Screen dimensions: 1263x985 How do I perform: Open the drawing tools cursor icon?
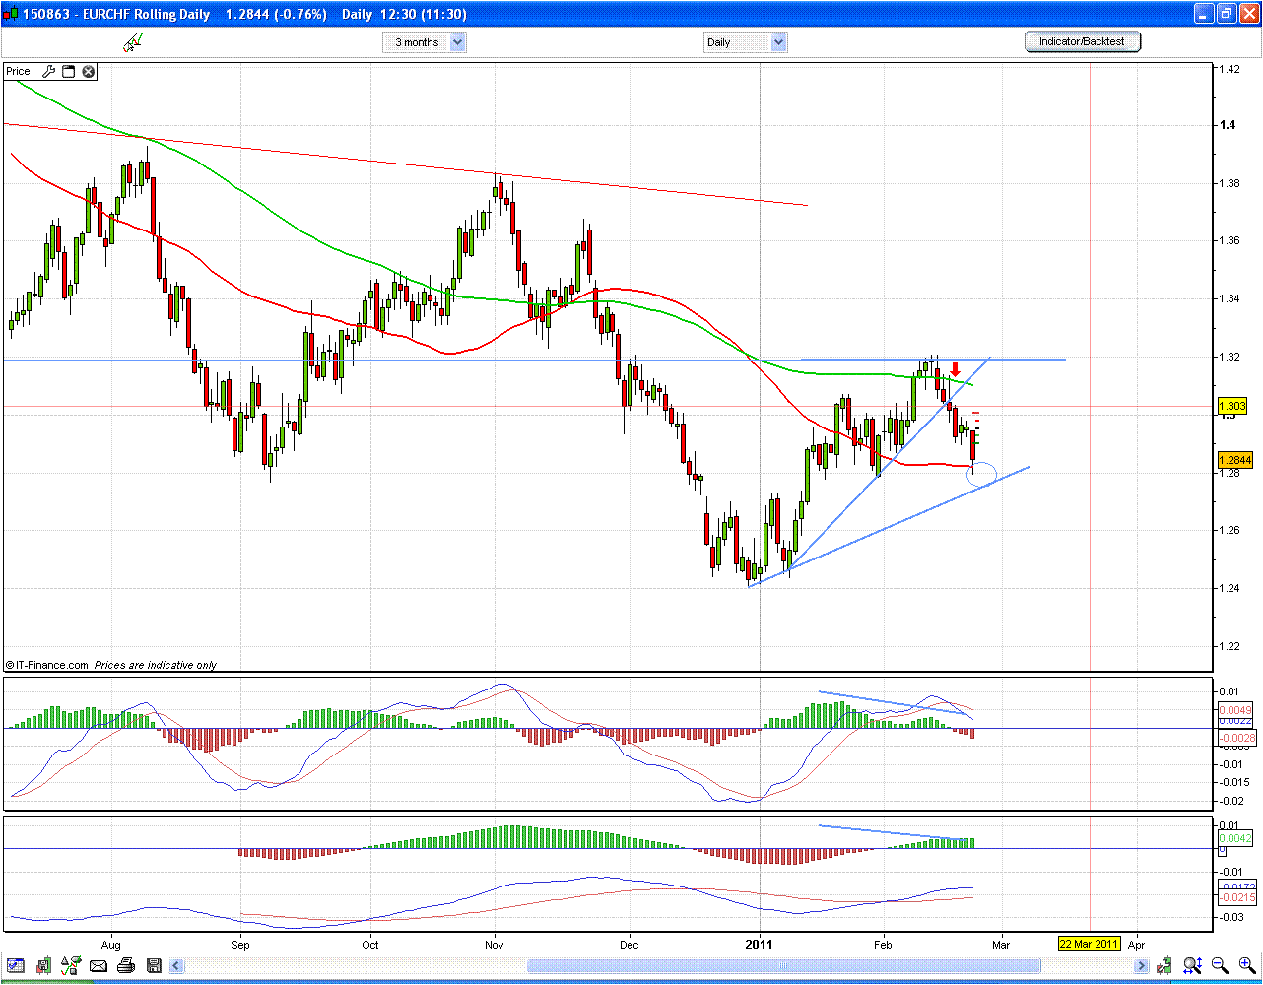coord(132,42)
